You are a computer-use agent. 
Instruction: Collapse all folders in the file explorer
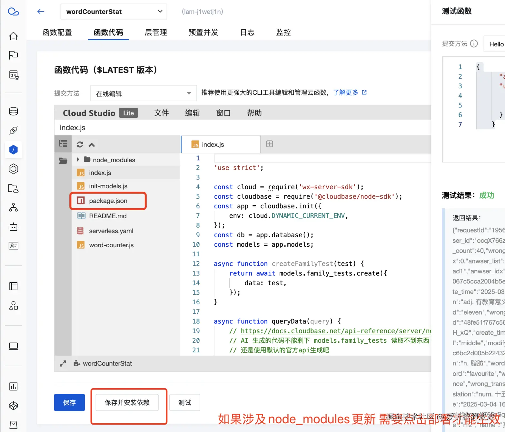(92, 144)
